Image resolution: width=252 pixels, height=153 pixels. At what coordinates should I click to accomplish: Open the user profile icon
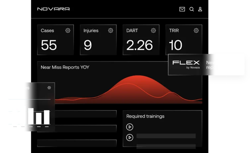(x=200, y=9)
